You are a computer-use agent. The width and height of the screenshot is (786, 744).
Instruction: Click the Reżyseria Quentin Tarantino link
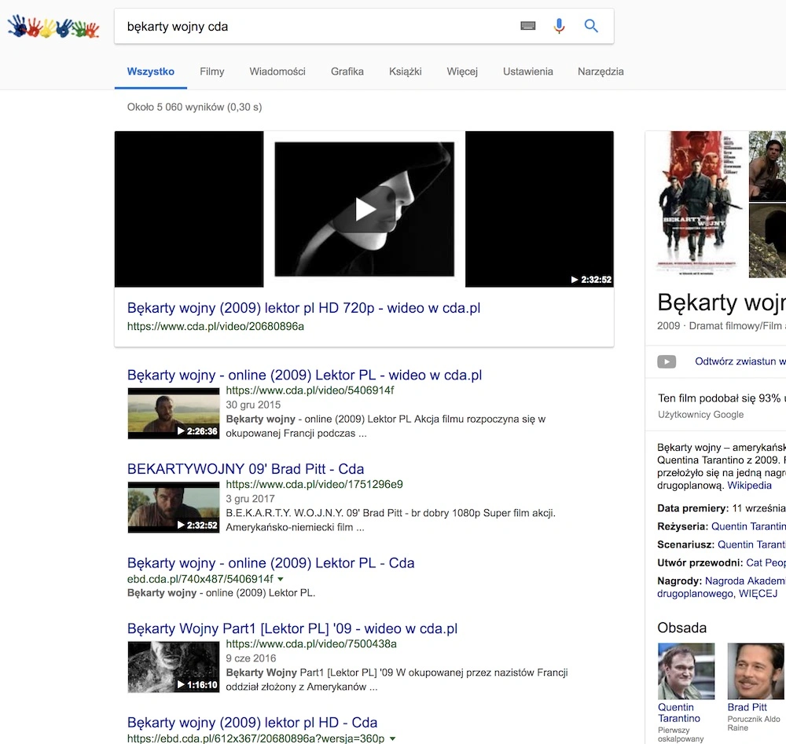(x=748, y=526)
